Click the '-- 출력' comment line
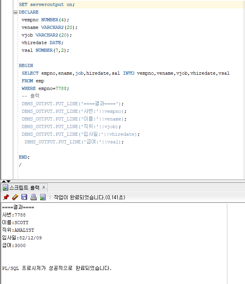The width and height of the screenshot is (245, 284). click(x=31, y=96)
